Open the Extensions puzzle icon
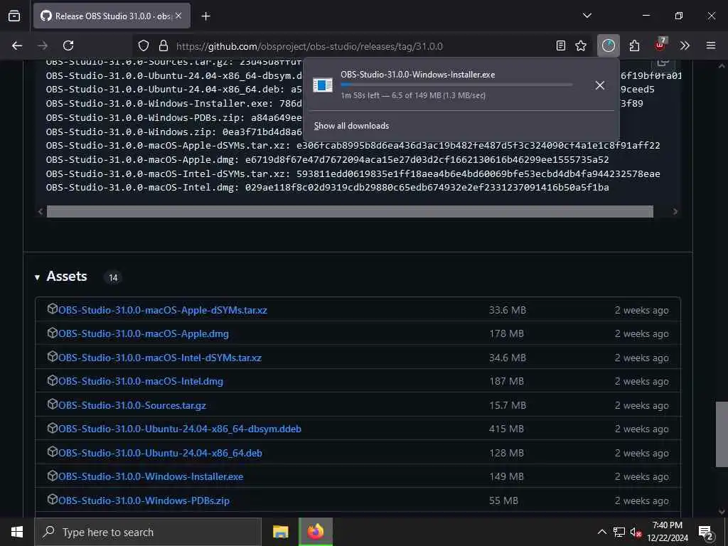 634,45
